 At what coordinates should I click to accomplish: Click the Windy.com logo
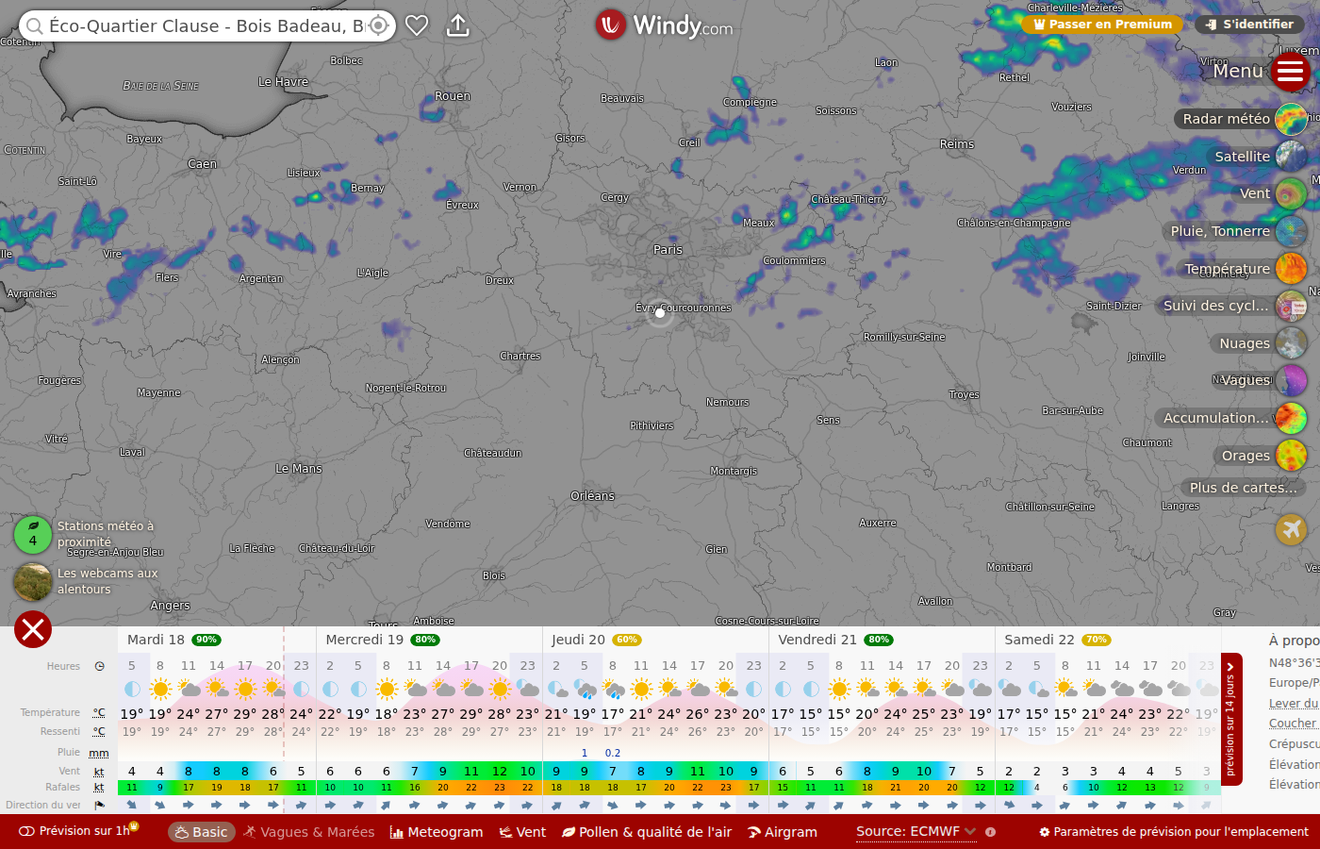point(664,25)
